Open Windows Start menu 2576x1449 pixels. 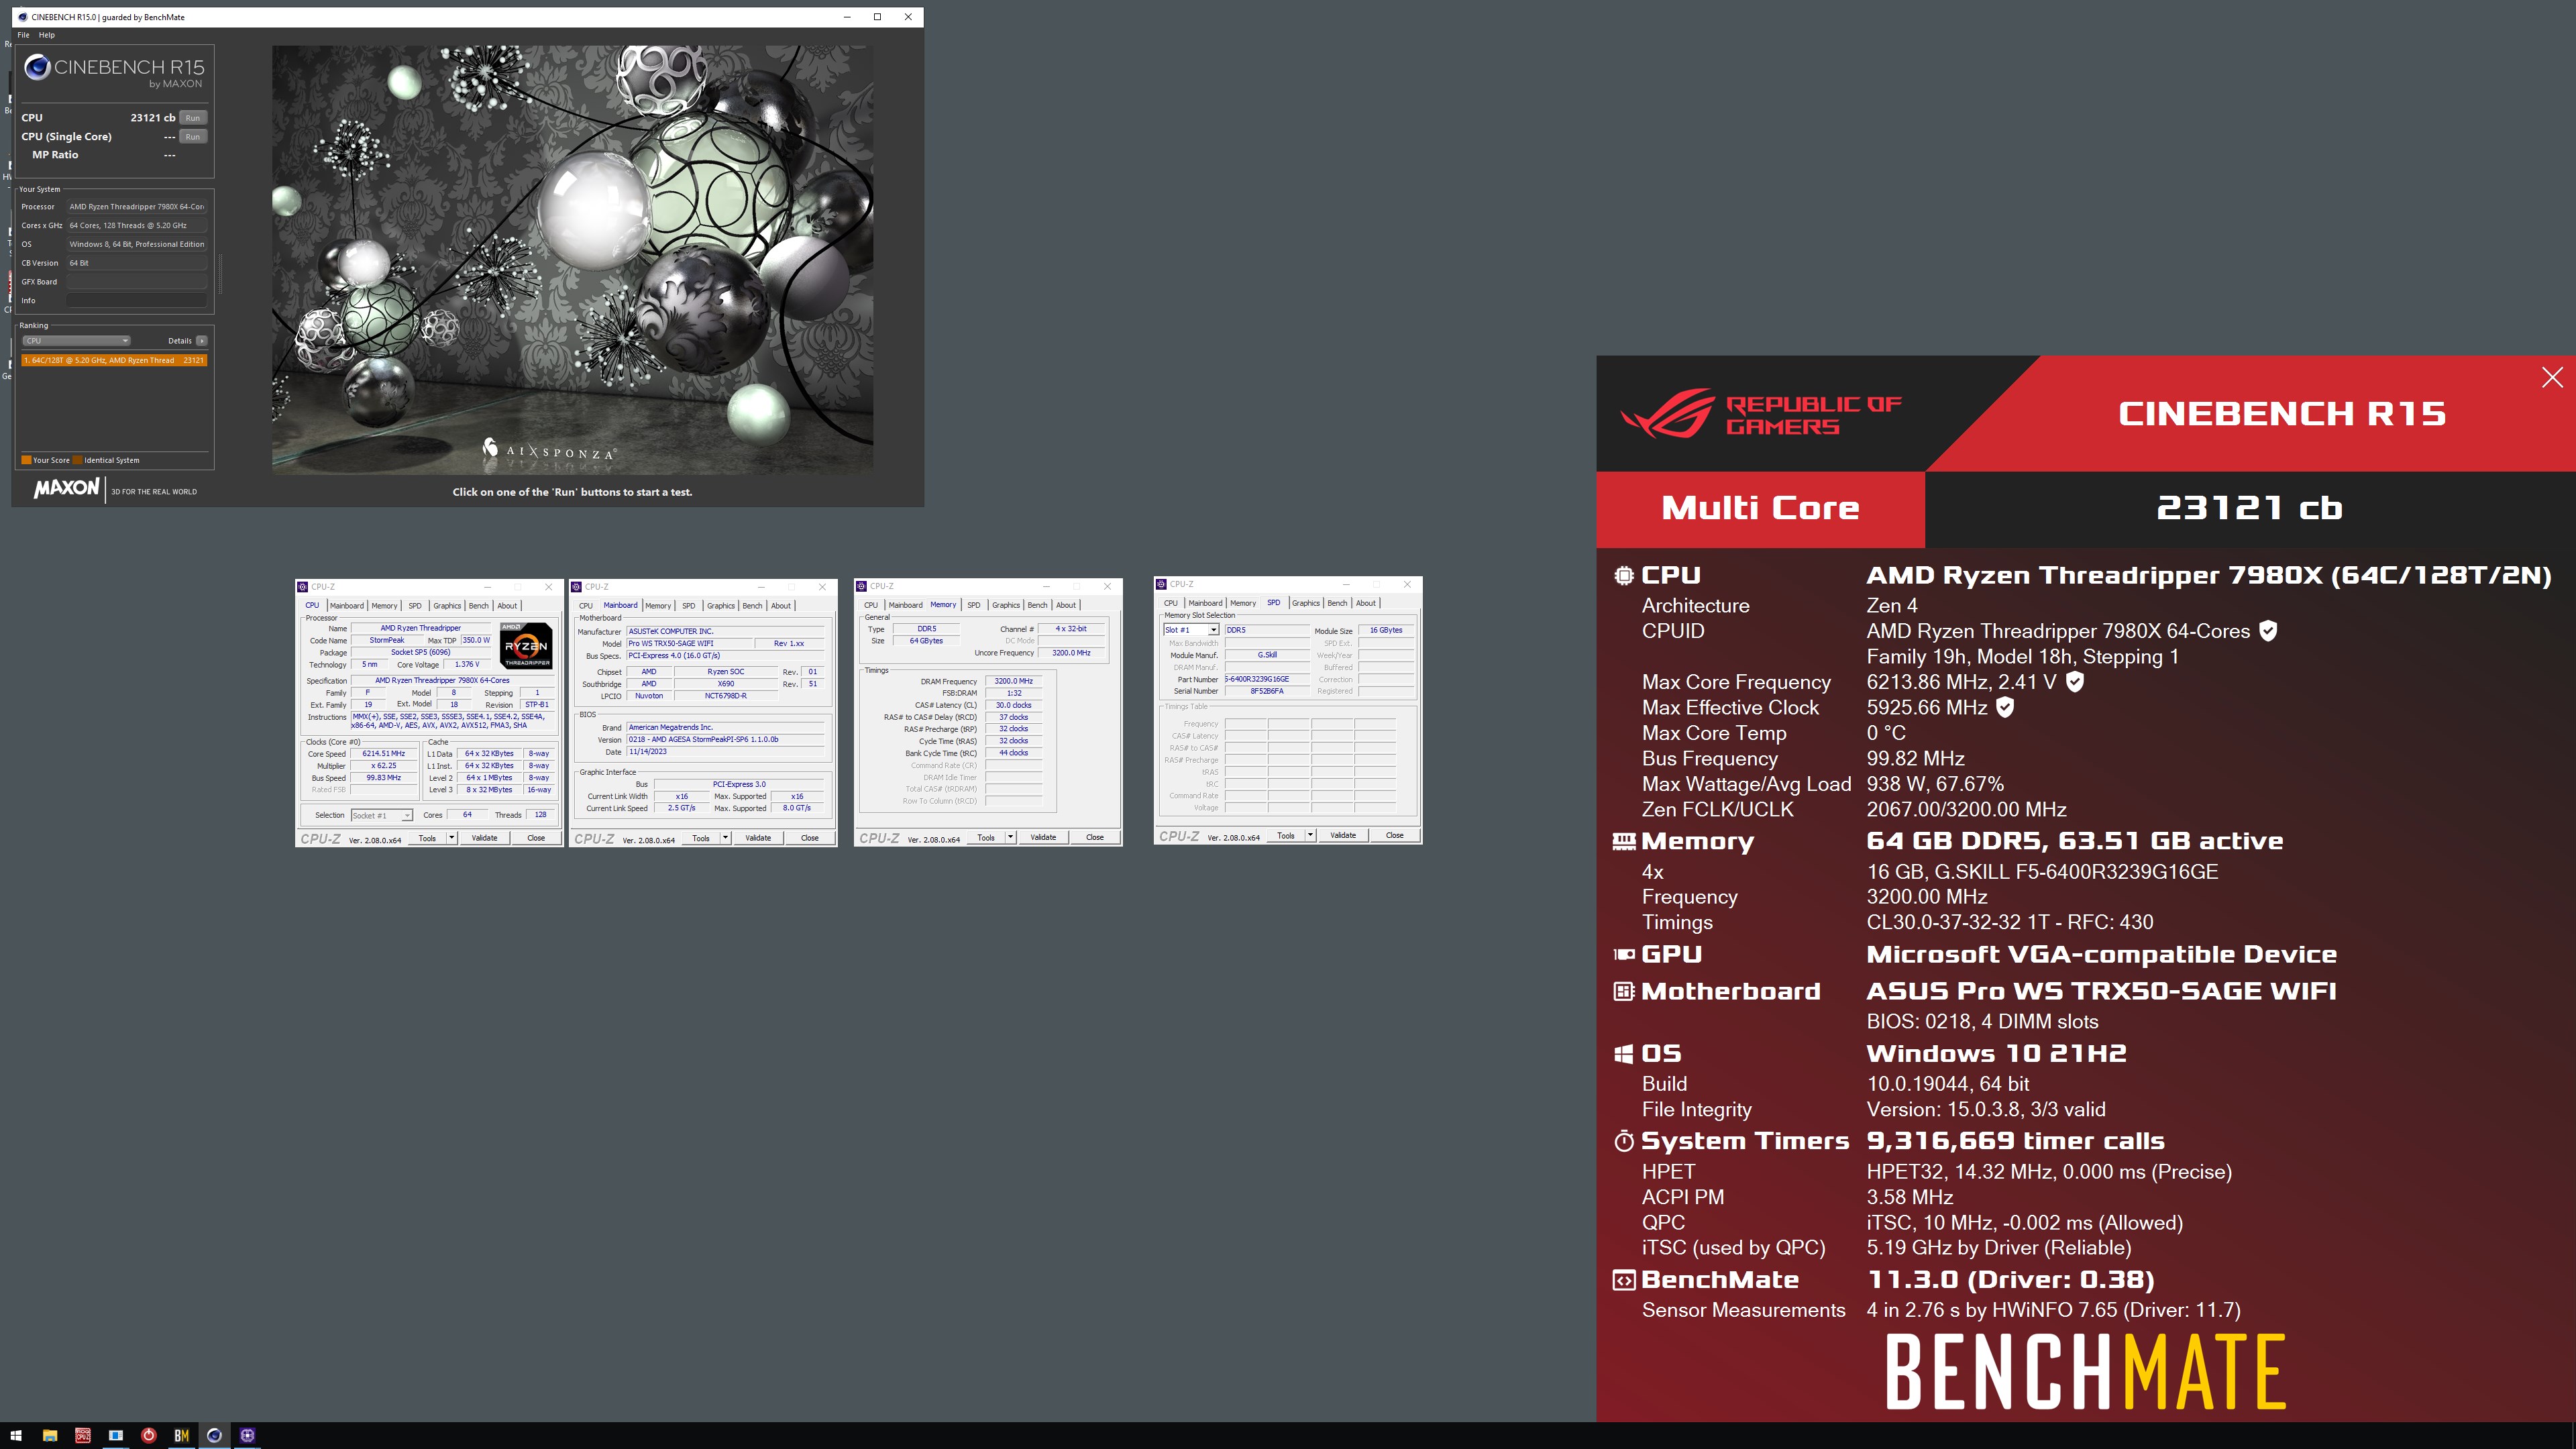coord(15,1435)
